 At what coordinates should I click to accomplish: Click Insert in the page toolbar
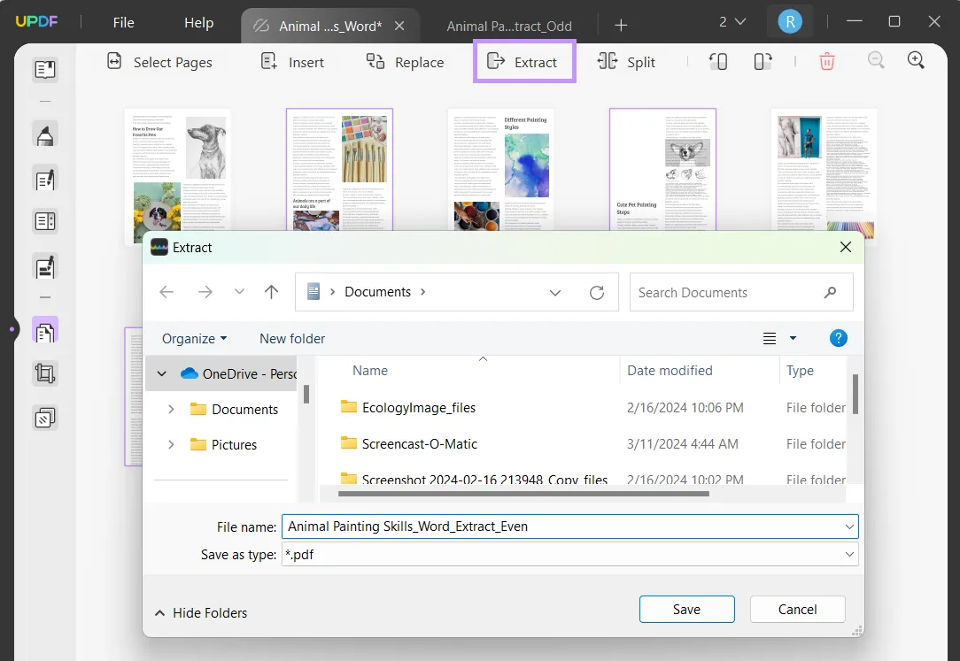pos(292,62)
